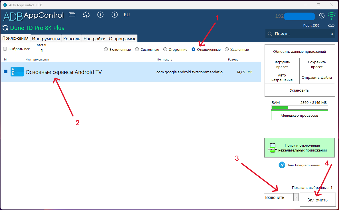This screenshot has width=339, height=210.
Task: Select the Основные сервисы Android TV row name
Action: pos(64,72)
